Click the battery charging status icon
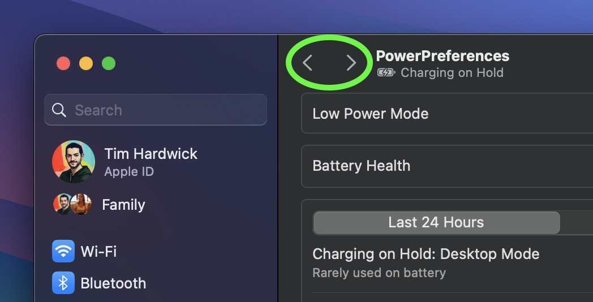 (x=386, y=72)
